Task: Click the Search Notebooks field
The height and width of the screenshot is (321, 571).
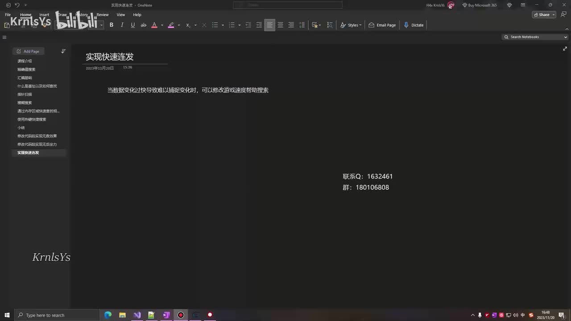Action: tap(535, 37)
